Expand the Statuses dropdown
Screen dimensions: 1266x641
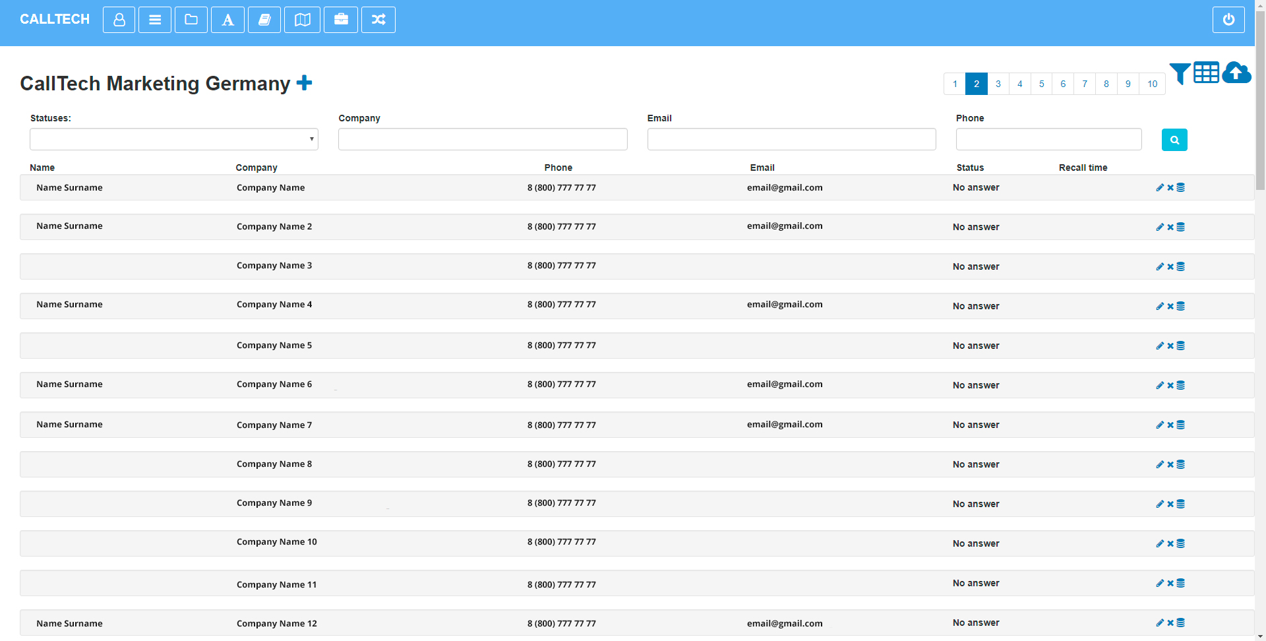click(x=174, y=139)
